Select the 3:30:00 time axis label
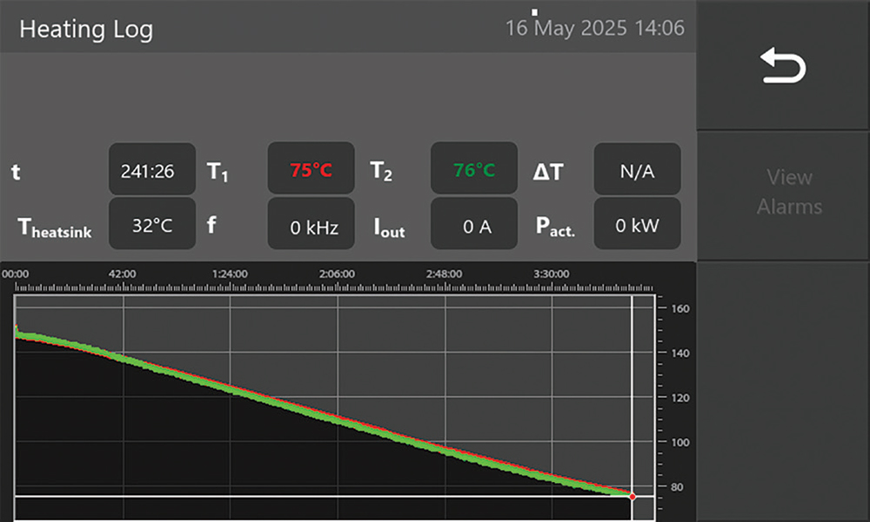Viewport: 870px width, 522px height. click(x=552, y=274)
